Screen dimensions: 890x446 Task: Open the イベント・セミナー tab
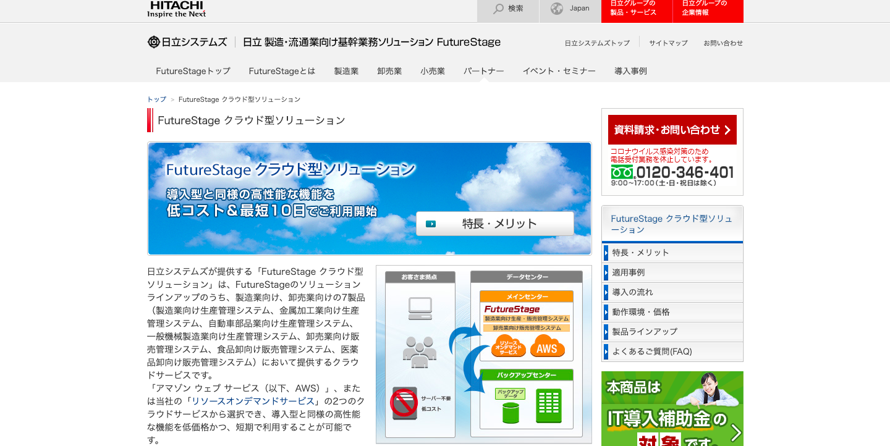tap(559, 71)
